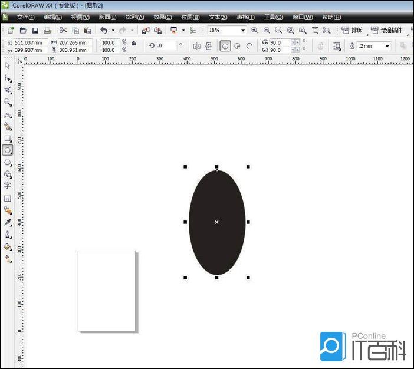Undo the last action

(104, 30)
